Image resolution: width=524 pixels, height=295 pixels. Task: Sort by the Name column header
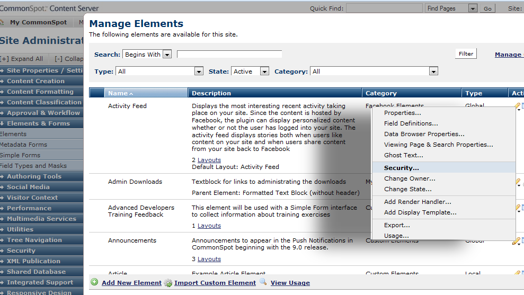146,93
